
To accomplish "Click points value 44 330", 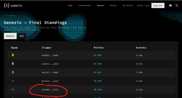I will pos(97,64).
